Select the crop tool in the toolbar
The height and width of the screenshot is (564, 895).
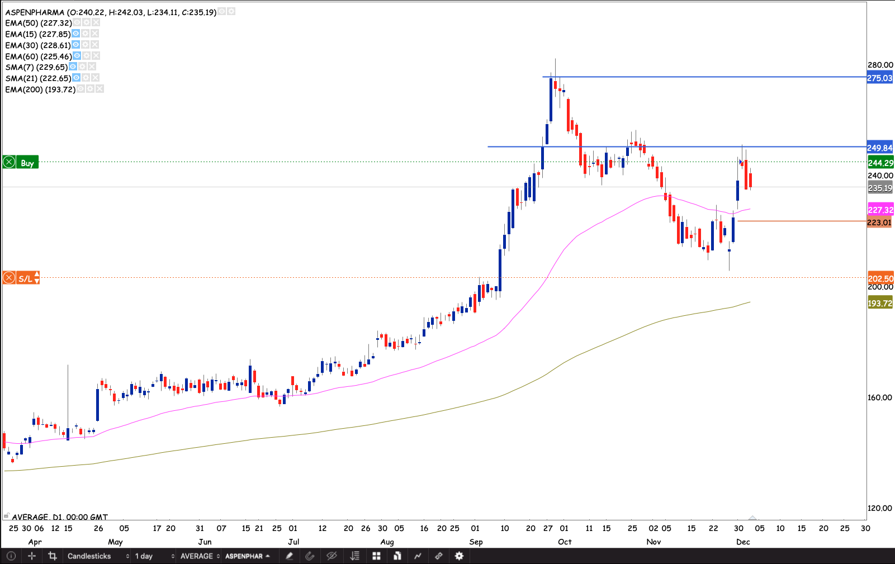pos(53,556)
